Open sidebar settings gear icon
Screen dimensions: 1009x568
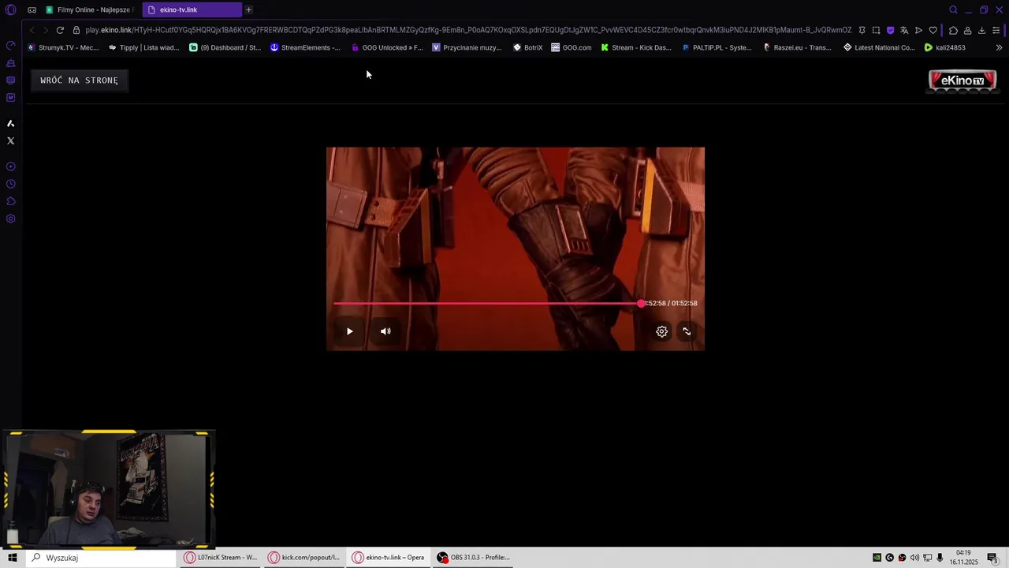pos(11,219)
